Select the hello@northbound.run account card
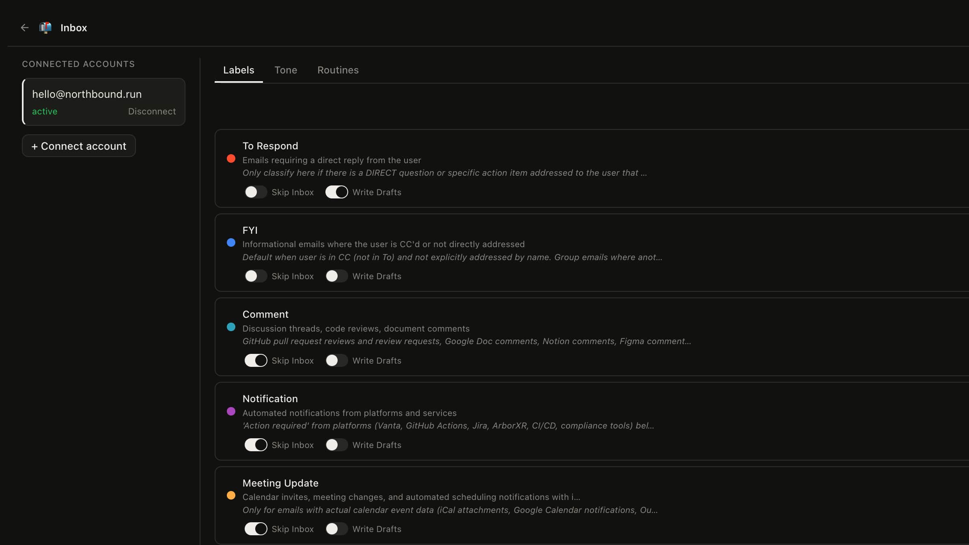The image size is (969, 545). [x=103, y=102]
